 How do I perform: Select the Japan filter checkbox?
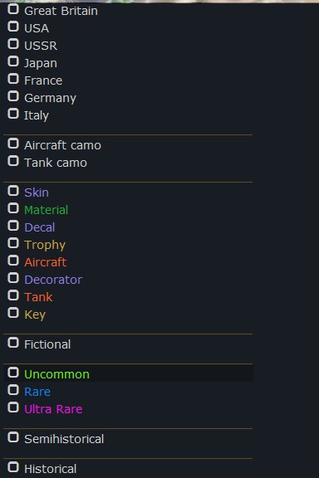point(13,61)
